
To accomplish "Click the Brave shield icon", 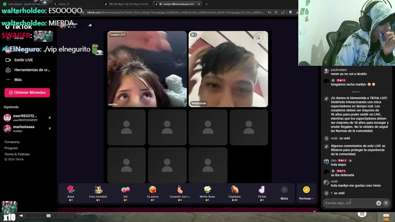I will tap(290, 12).
